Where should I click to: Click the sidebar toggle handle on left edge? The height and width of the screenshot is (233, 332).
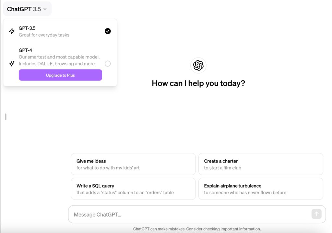tap(6, 117)
